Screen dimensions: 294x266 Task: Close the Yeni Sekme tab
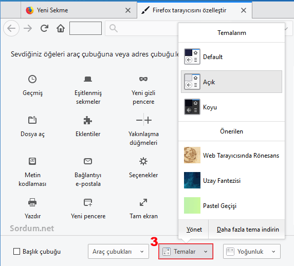pyautogui.click(x=128, y=10)
